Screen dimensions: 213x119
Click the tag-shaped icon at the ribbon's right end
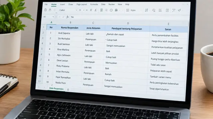tap(179, 10)
